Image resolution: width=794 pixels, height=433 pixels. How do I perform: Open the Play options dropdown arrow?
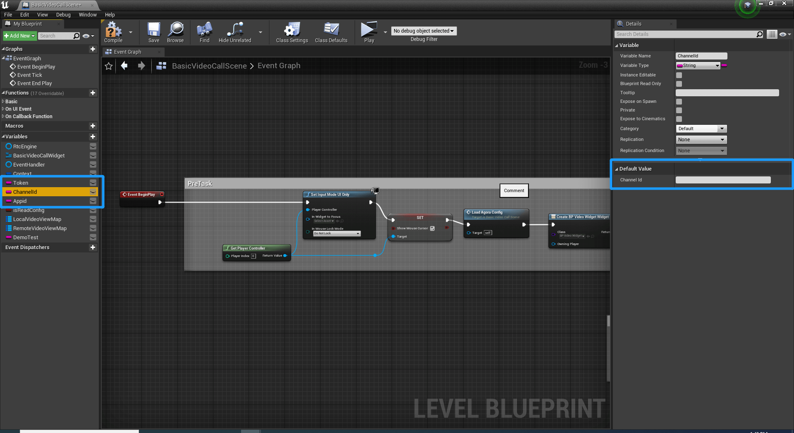[385, 32]
